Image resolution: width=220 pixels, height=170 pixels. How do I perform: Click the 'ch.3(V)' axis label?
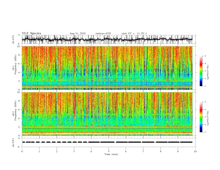[x=13, y=142]
